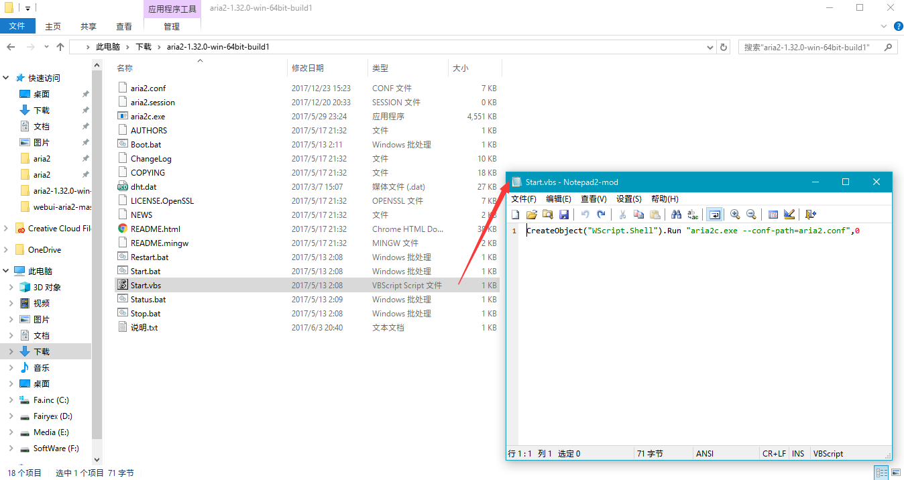904x480 pixels.
Task: Collapse the 快速访问 section
Action: pyautogui.click(x=7, y=78)
